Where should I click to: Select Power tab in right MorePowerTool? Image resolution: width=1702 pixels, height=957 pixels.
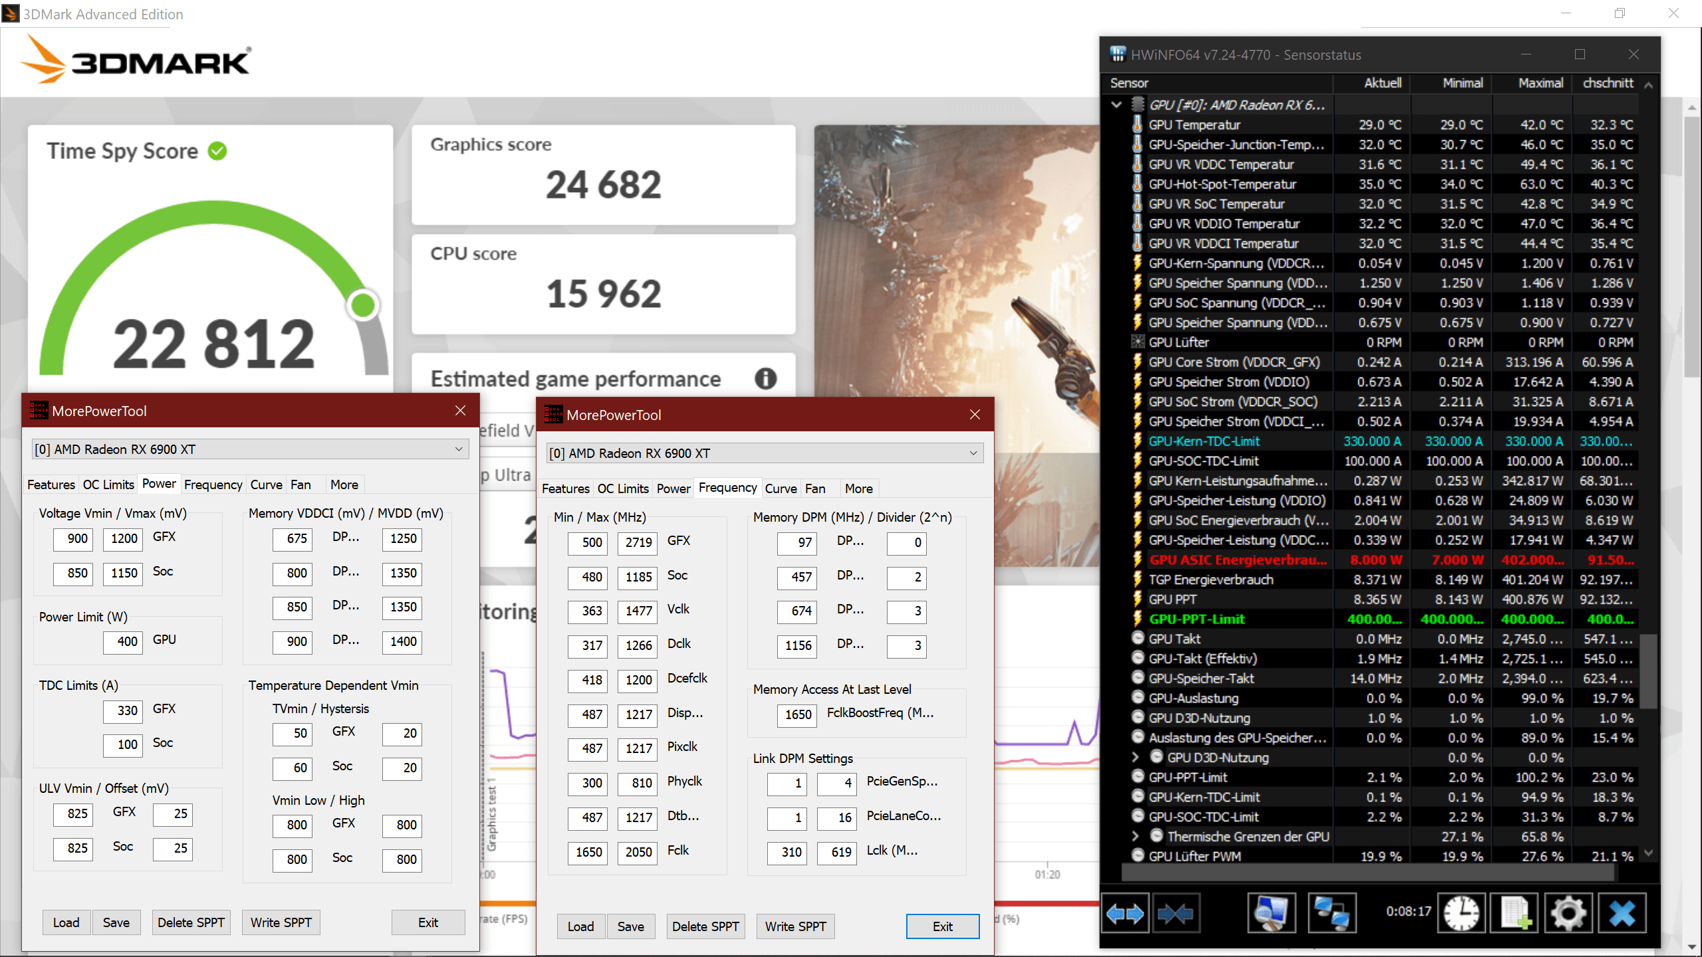click(673, 488)
